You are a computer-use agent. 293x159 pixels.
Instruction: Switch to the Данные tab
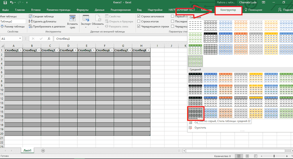click(100, 10)
